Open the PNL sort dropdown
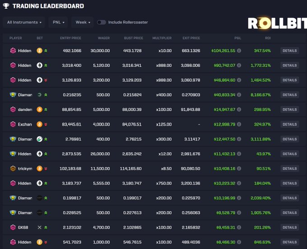307x249 pixels. coord(58,22)
